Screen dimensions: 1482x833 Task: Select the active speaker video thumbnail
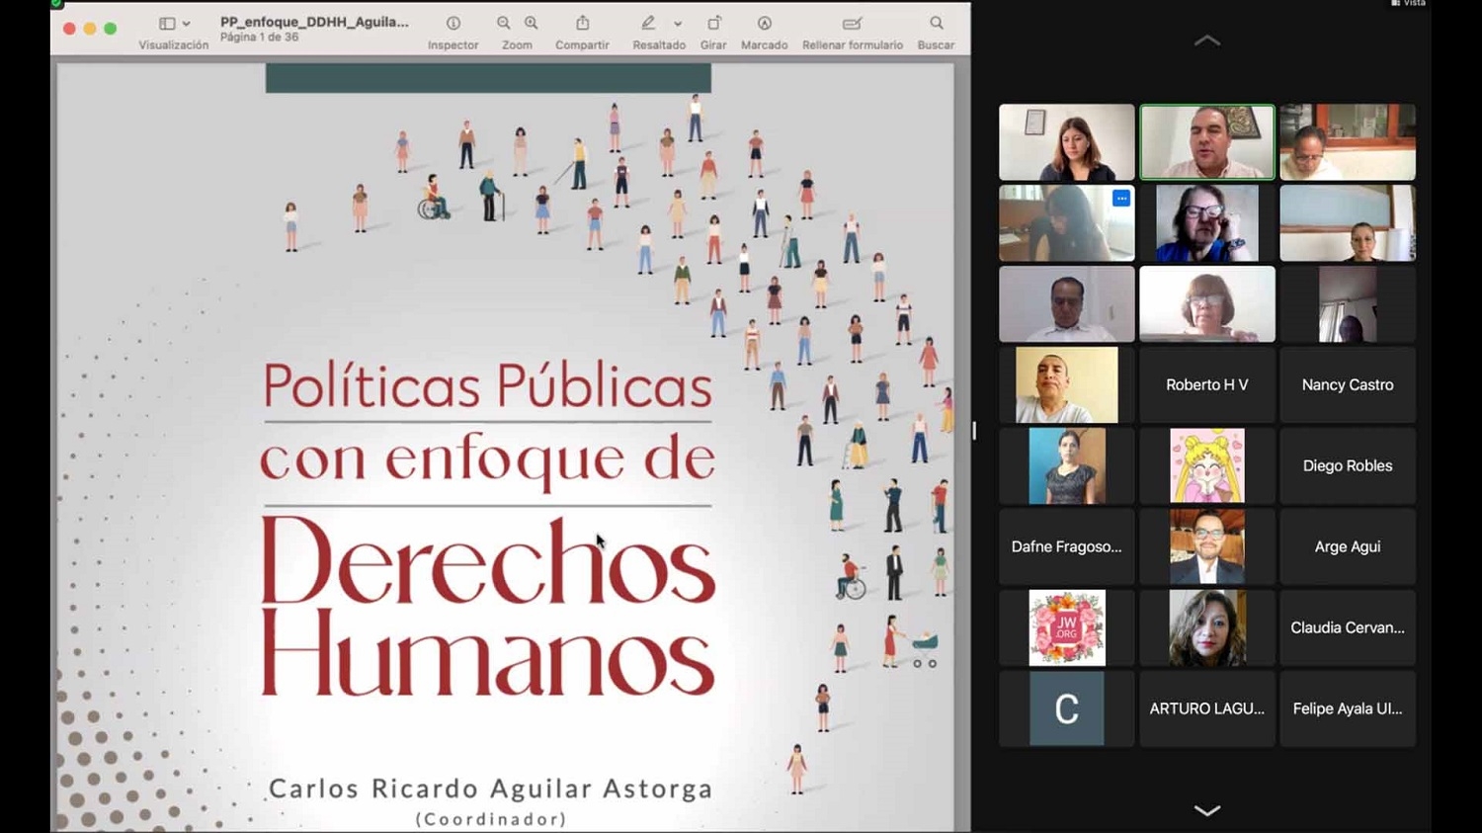pyautogui.click(x=1206, y=142)
